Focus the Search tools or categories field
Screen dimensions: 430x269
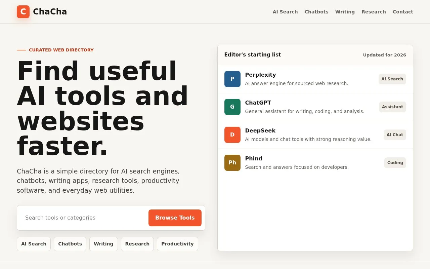click(84, 218)
